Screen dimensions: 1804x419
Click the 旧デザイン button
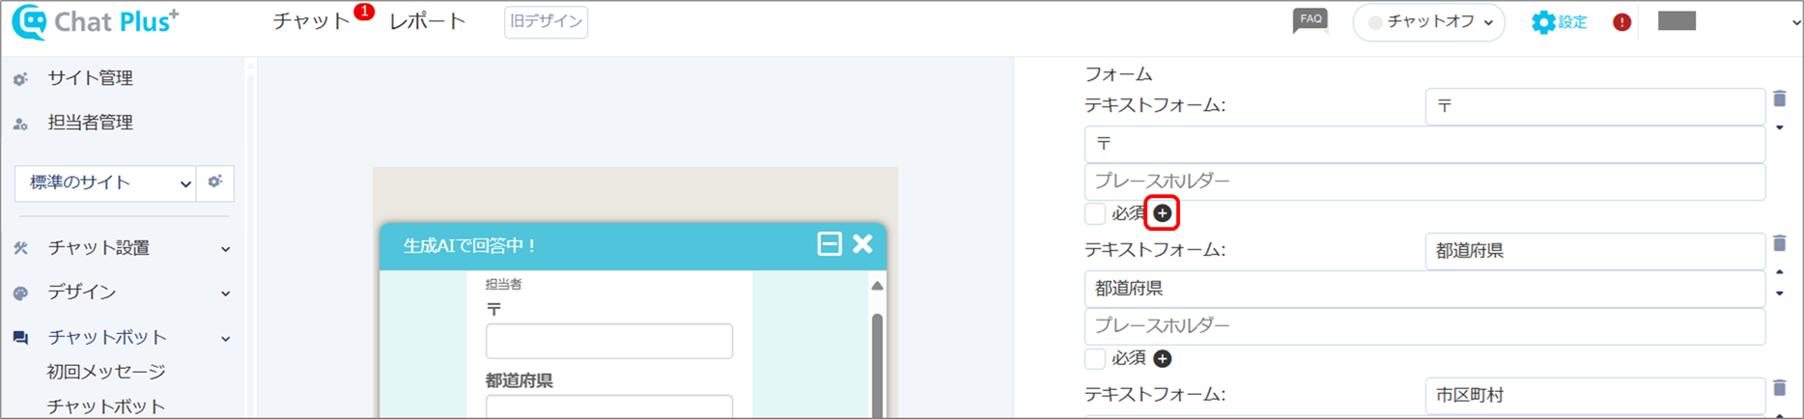click(x=546, y=21)
